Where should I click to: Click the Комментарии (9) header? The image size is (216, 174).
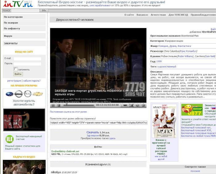tap(98, 164)
